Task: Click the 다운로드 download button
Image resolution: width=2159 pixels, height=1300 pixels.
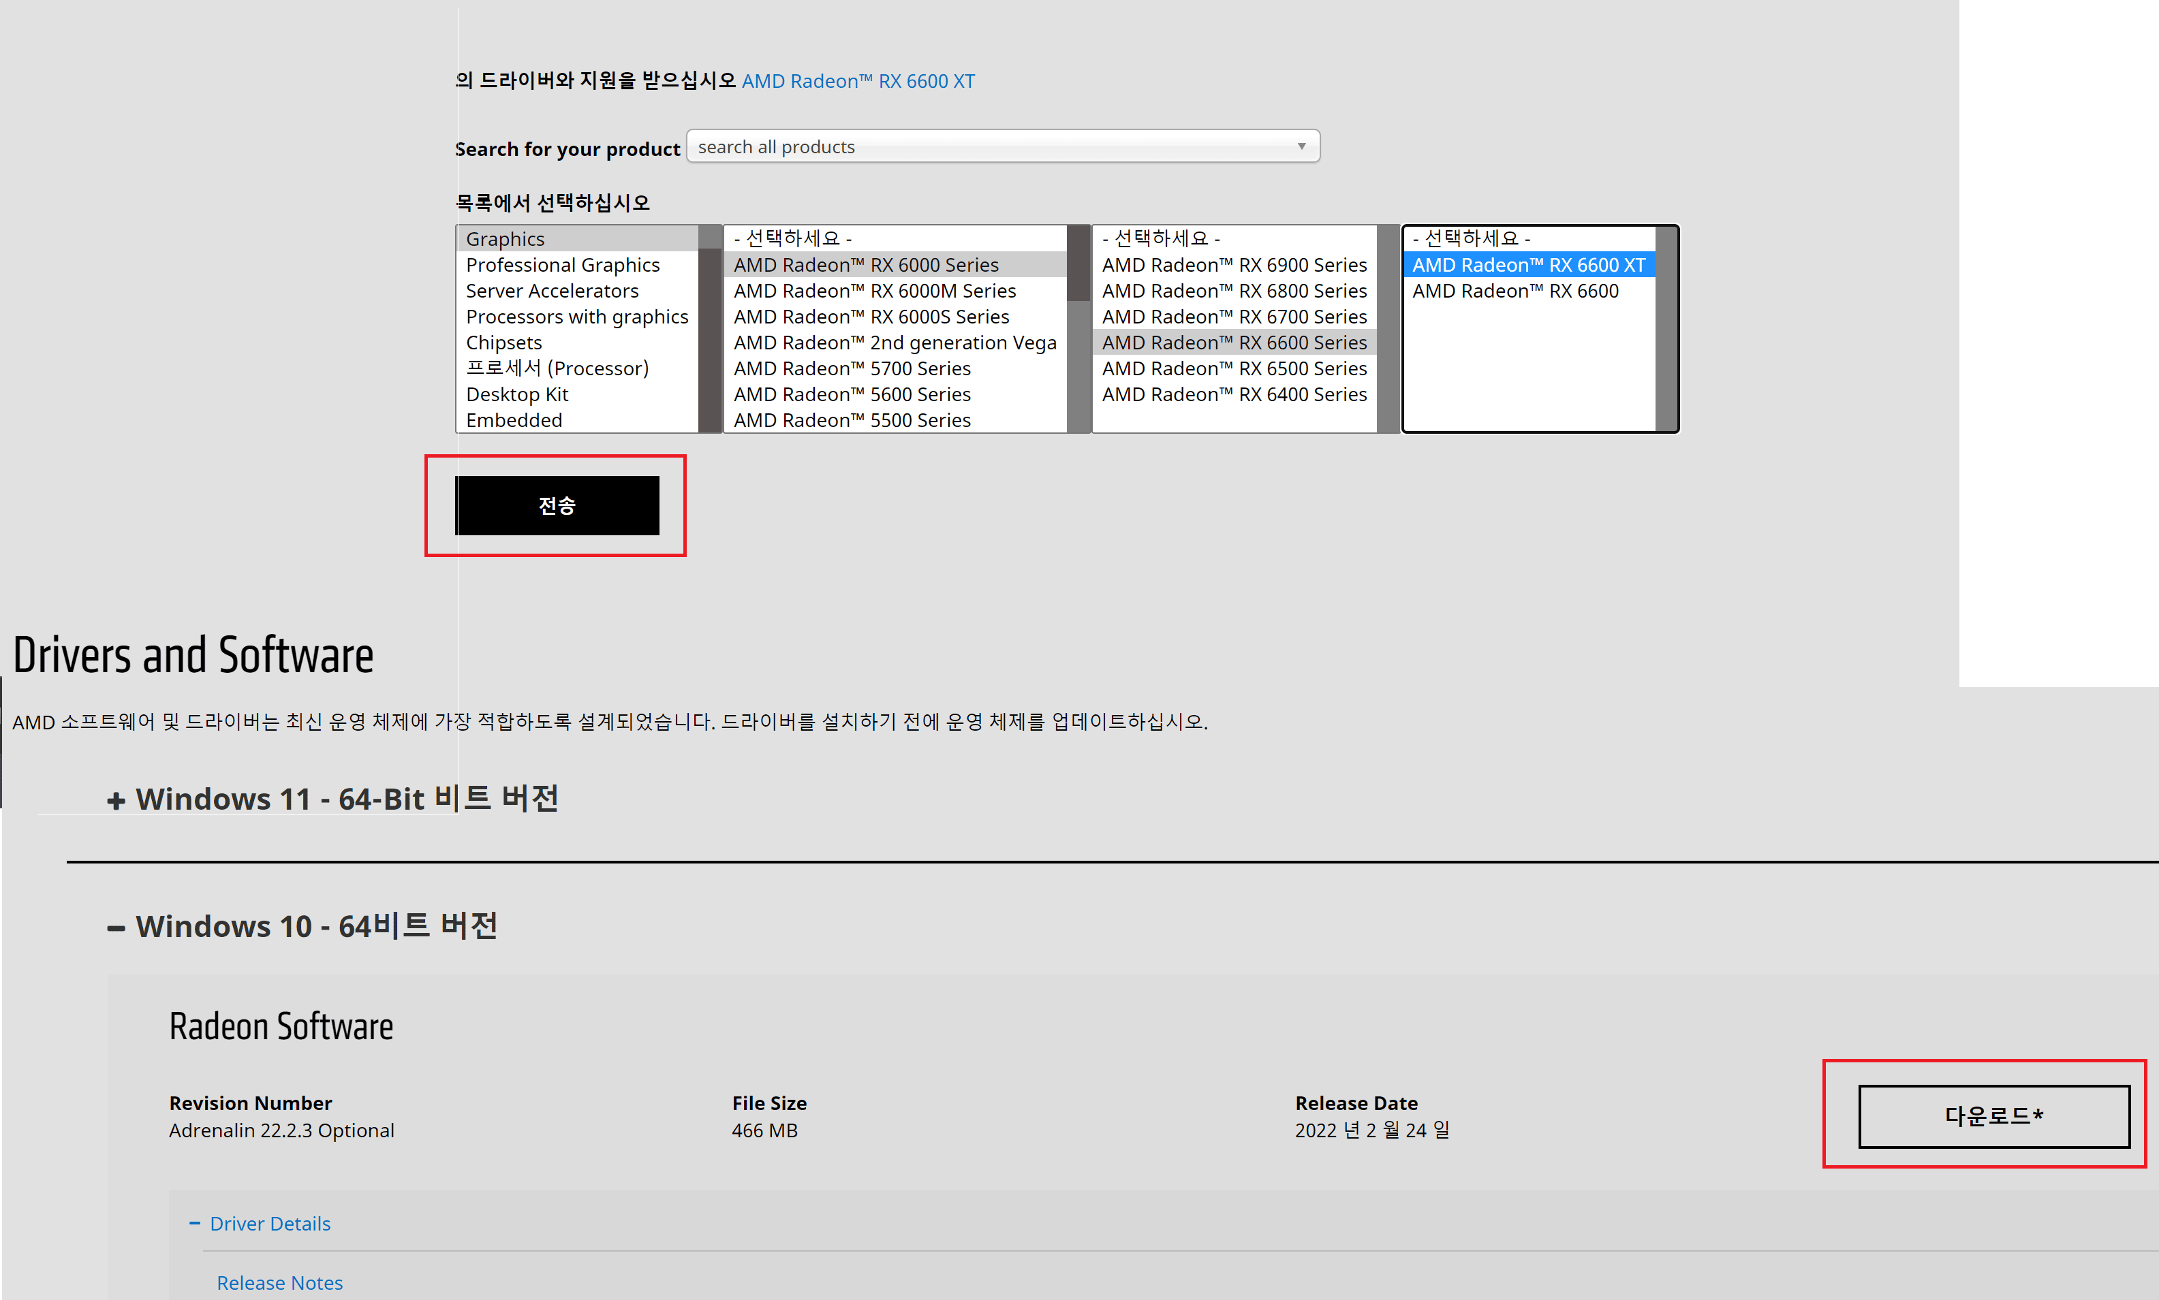Action: click(1993, 1116)
